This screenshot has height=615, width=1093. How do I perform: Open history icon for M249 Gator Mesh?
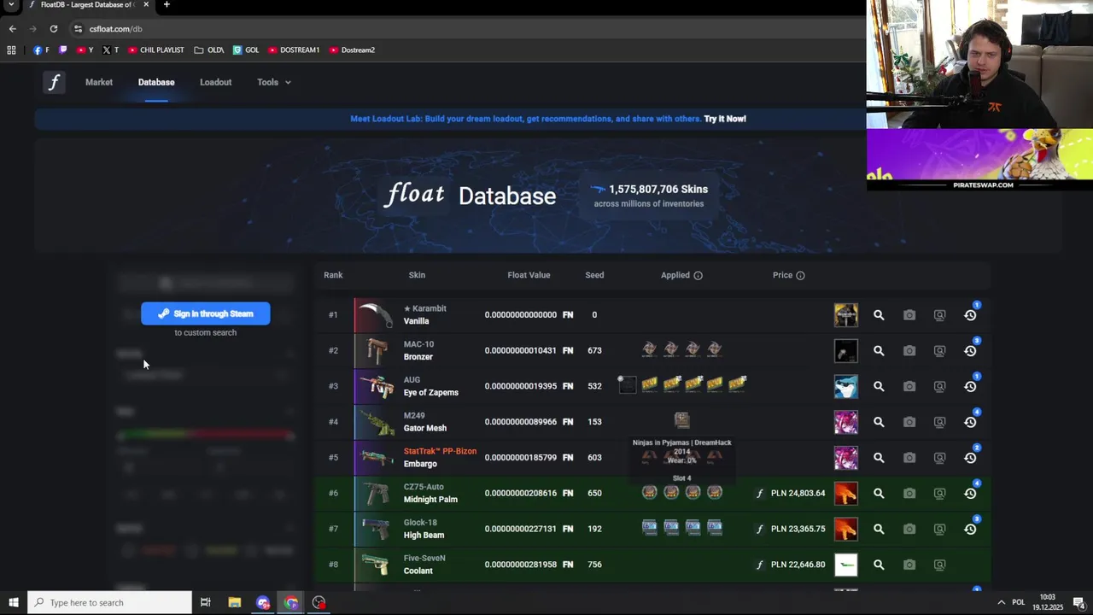pyautogui.click(x=970, y=422)
